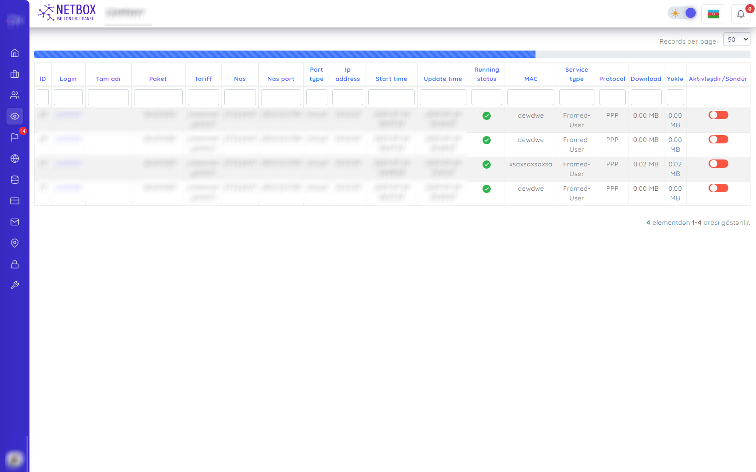The width and height of the screenshot is (756, 472).
Task: Click the wrench tools icon in sidebar
Action: pos(15,285)
